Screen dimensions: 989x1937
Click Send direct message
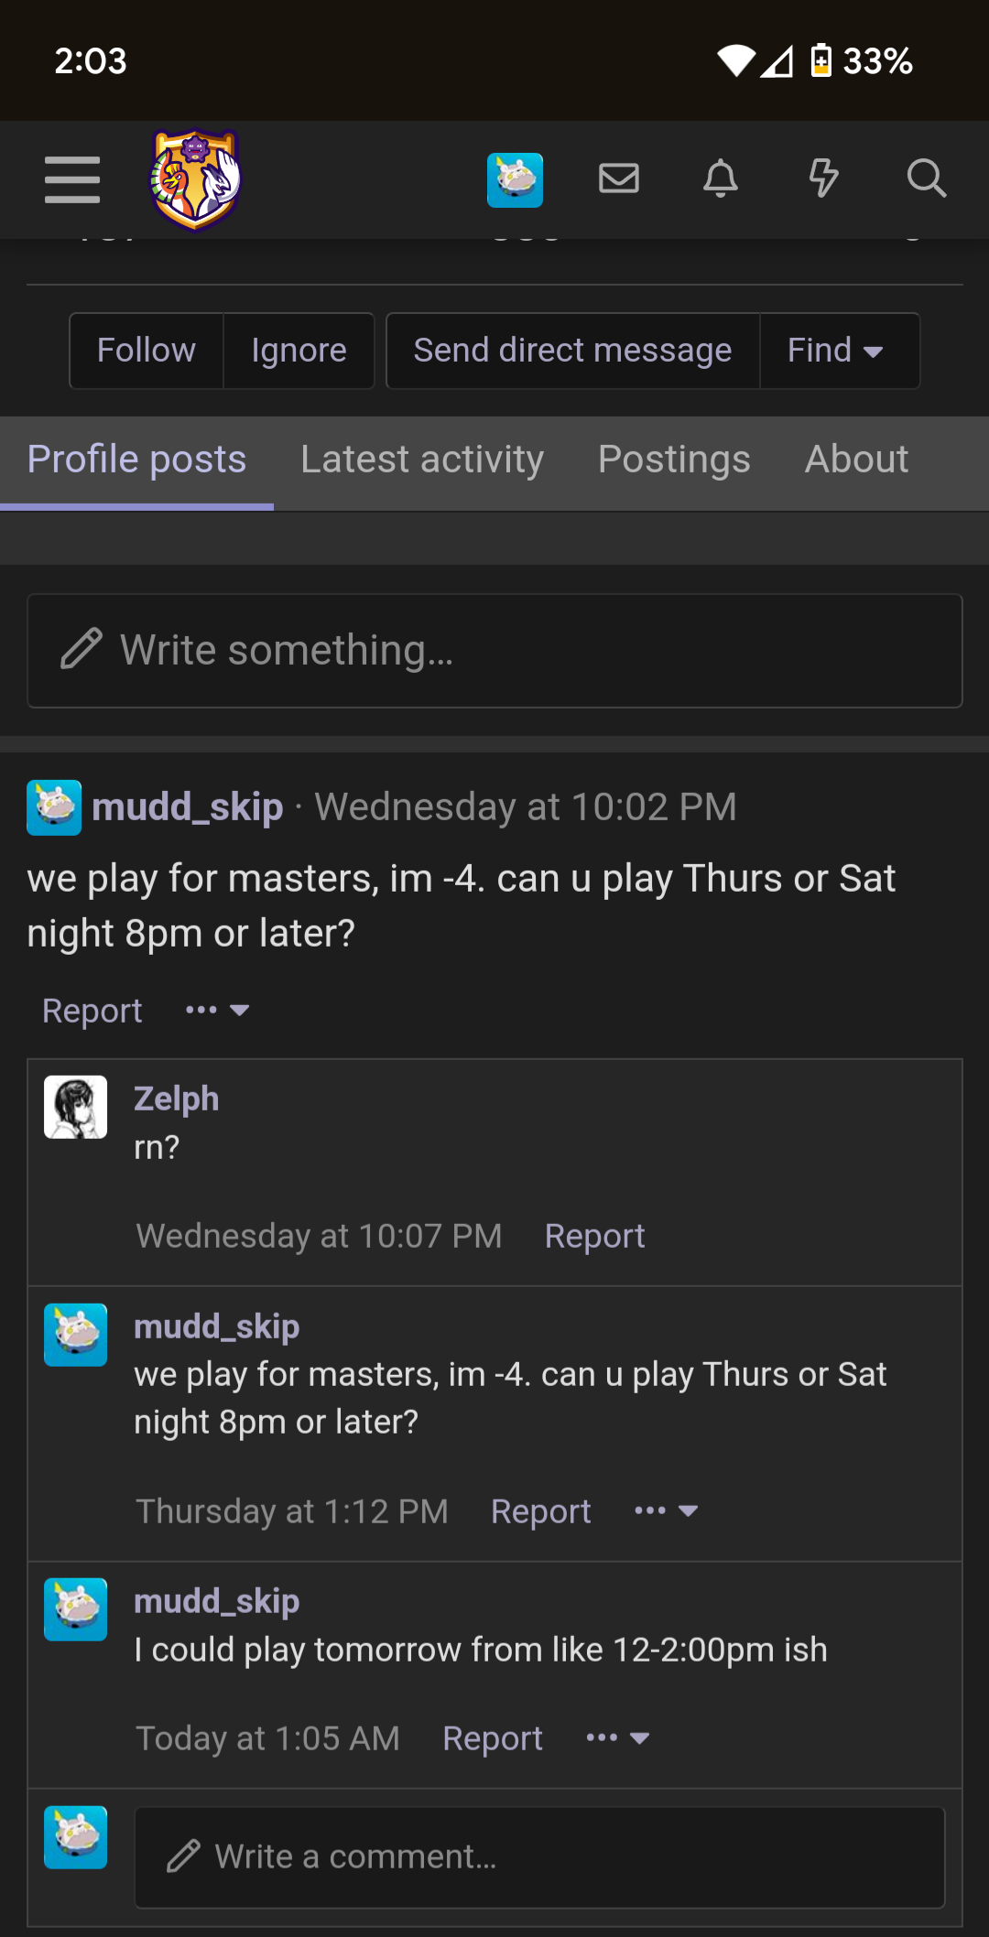572,351
